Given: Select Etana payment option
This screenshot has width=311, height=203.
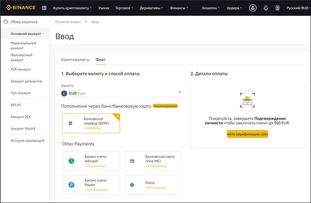Looking at the screenshot, I should click(152, 185).
